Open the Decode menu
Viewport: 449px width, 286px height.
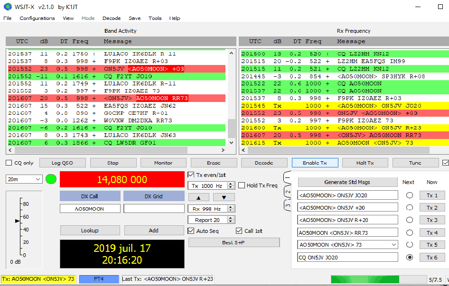point(112,18)
